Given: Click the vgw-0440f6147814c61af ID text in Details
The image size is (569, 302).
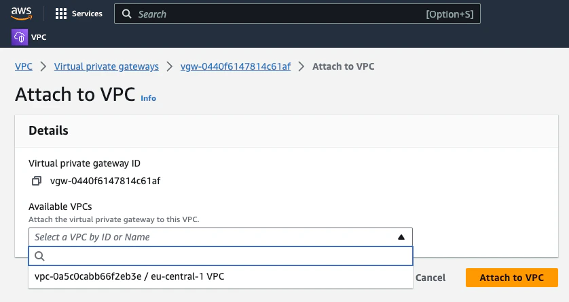Looking at the screenshot, I should pos(105,181).
